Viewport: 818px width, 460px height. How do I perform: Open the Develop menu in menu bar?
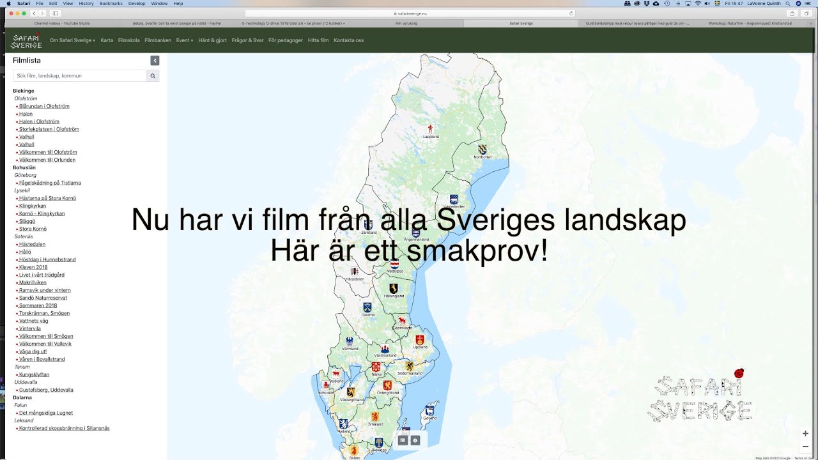click(137, 3)
